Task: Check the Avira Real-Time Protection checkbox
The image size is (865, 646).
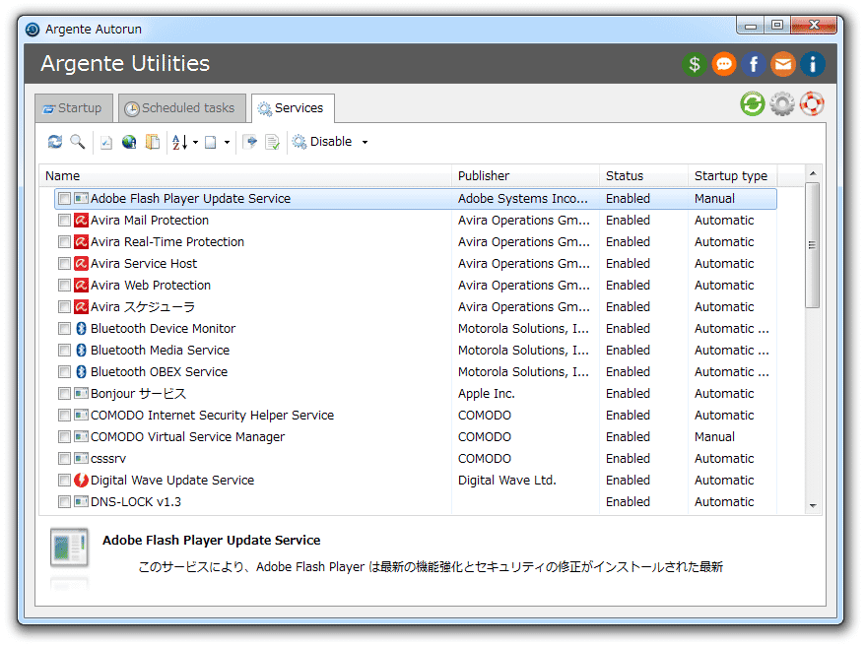Action: (x=65, y=242)
